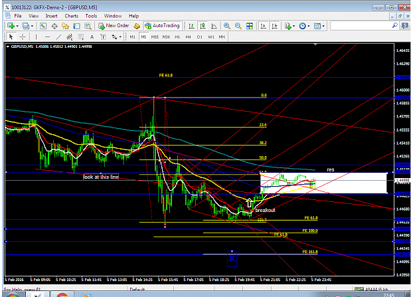Open the Insert menu

(x=51, y=16)
